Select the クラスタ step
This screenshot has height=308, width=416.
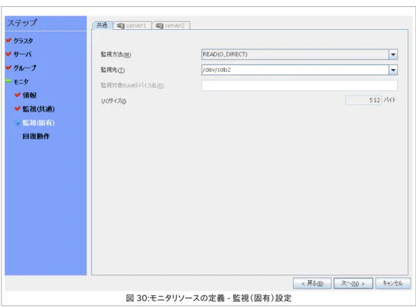point(23,41)
